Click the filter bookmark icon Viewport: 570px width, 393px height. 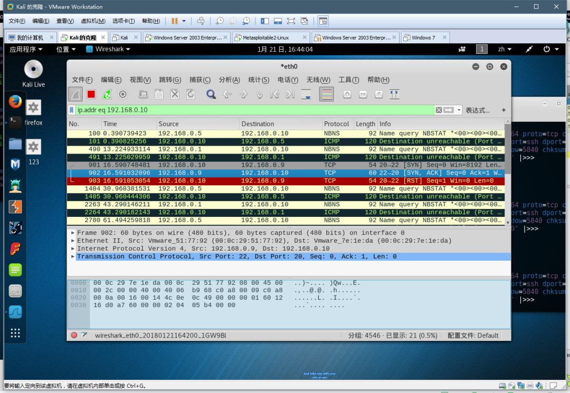pyautogui.click(x=72, y=110)
